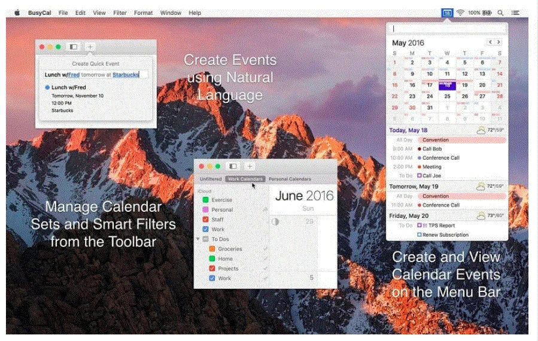Check off the TPS Report to-do
The image size is (538, 341).
click(420, 226)
